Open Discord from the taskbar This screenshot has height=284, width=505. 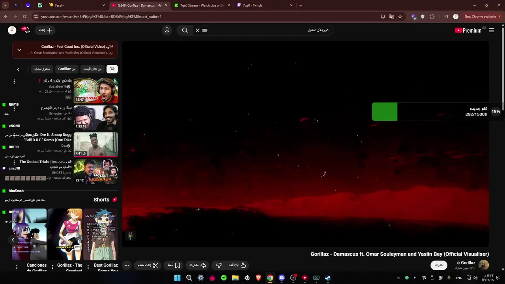coord(282,278)
